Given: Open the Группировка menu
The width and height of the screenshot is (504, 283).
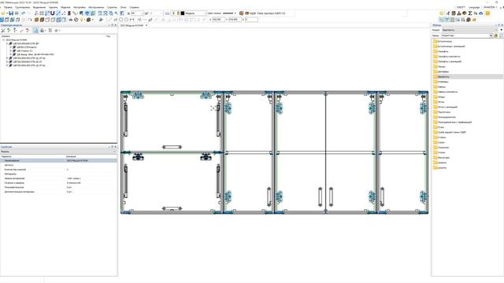Looking at the screenshot, I should tap(23, 7).
